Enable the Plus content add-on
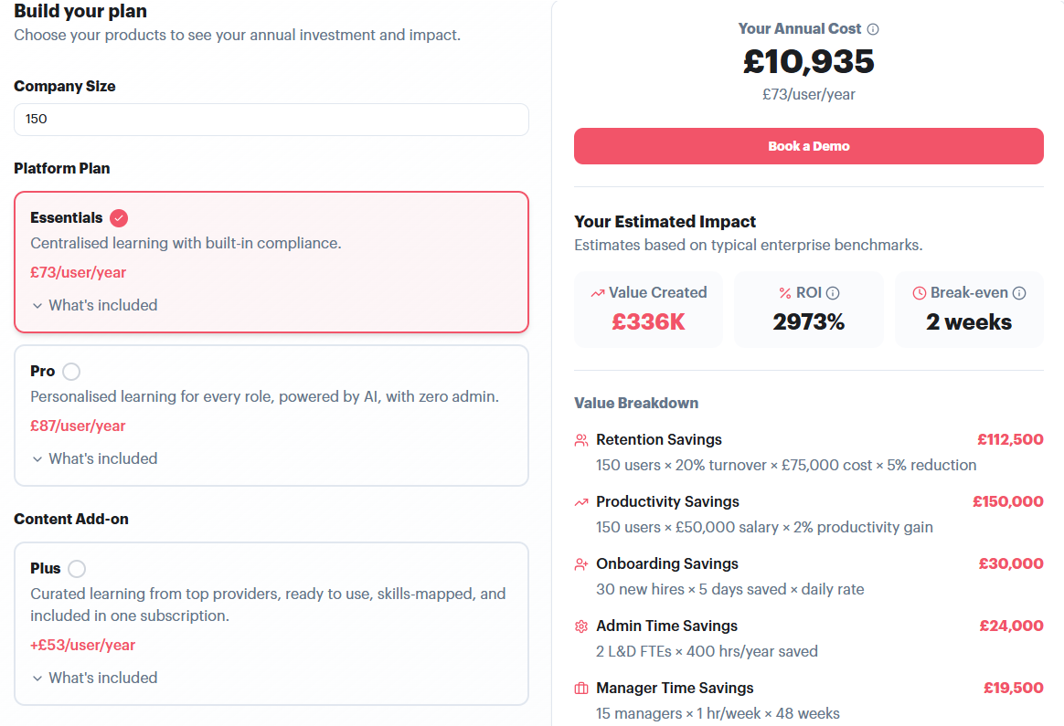 click(x=77, y=569)
